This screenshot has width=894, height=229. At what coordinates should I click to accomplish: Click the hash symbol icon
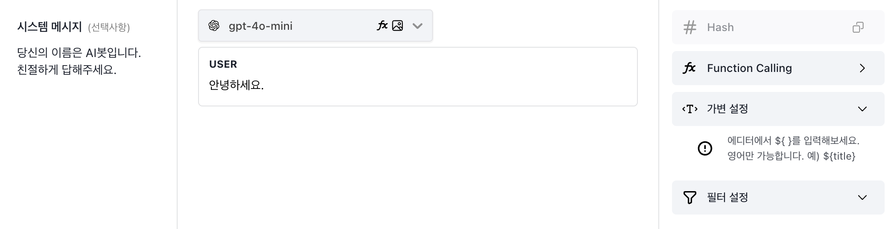689,27
